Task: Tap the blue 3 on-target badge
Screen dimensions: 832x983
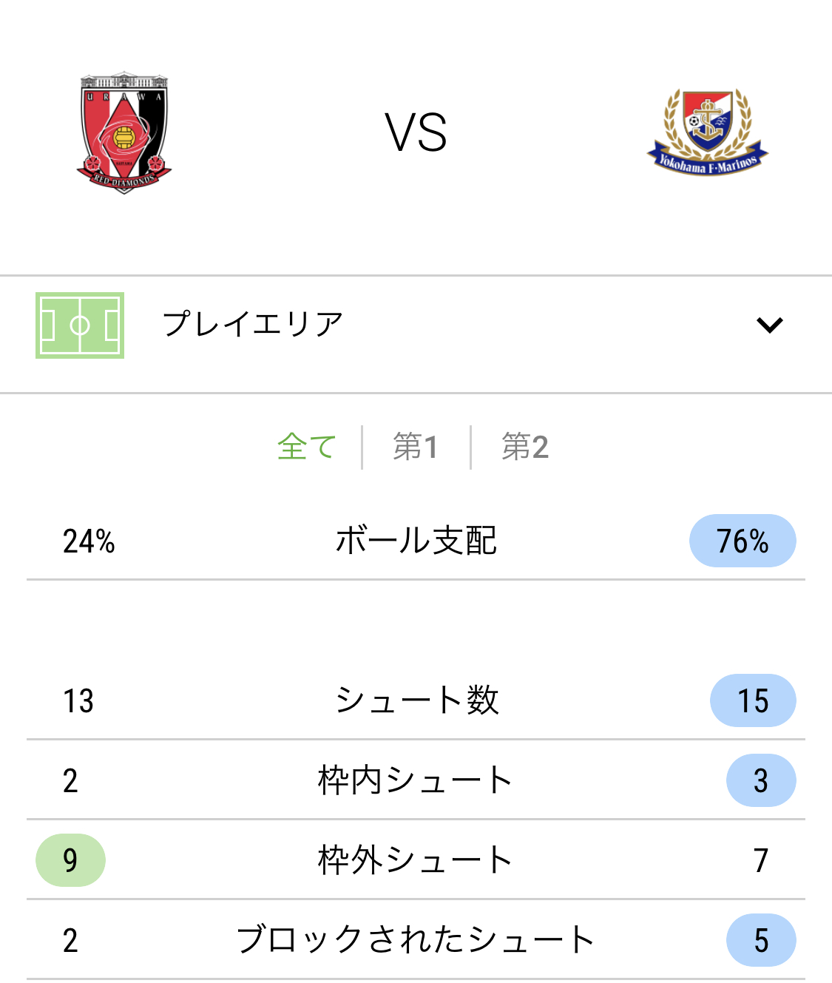Action: [761, 780]
